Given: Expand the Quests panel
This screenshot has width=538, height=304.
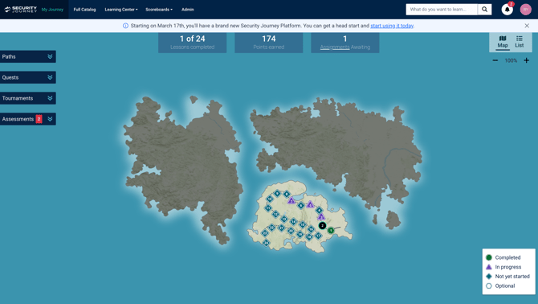Looking at the screenshot, I should [x=28, y=77].
